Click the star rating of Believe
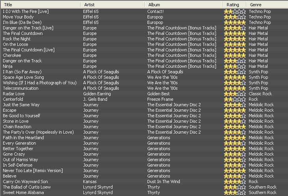 235,176
